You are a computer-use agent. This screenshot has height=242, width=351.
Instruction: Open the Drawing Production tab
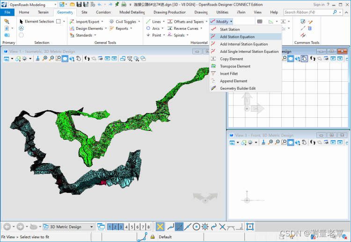click(x=169, y=12)
